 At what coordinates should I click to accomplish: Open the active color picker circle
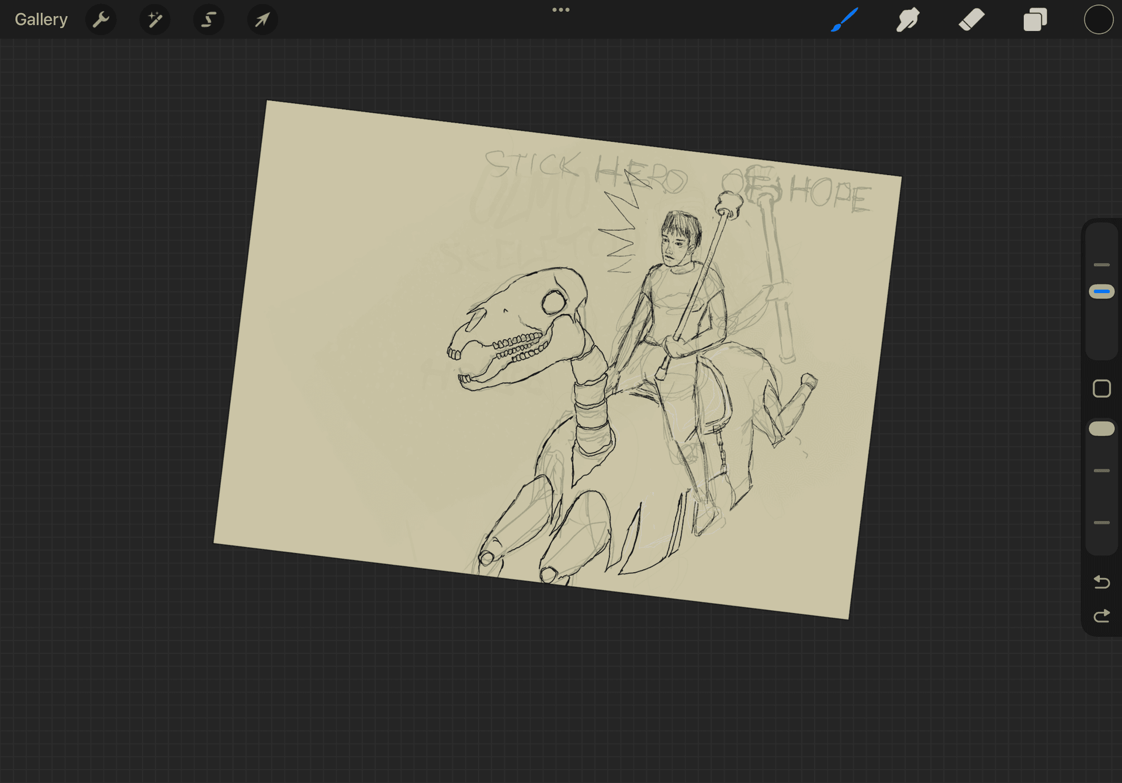1099,19
